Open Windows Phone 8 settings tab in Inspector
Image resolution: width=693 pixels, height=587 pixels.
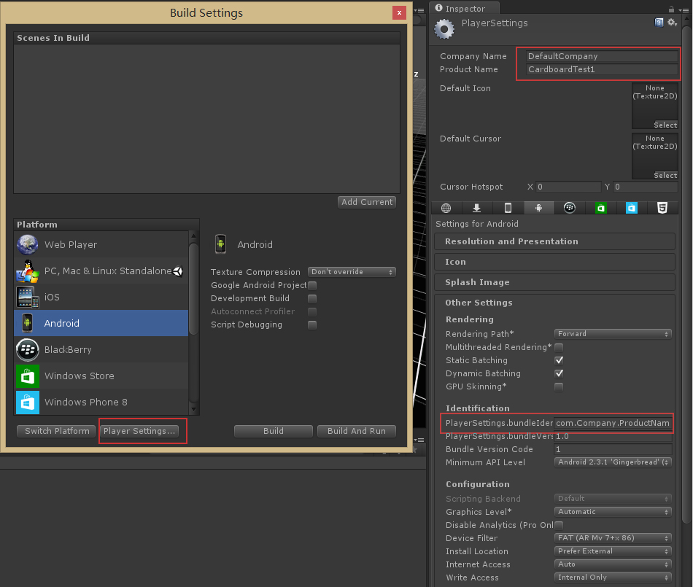tap(632, 208)
